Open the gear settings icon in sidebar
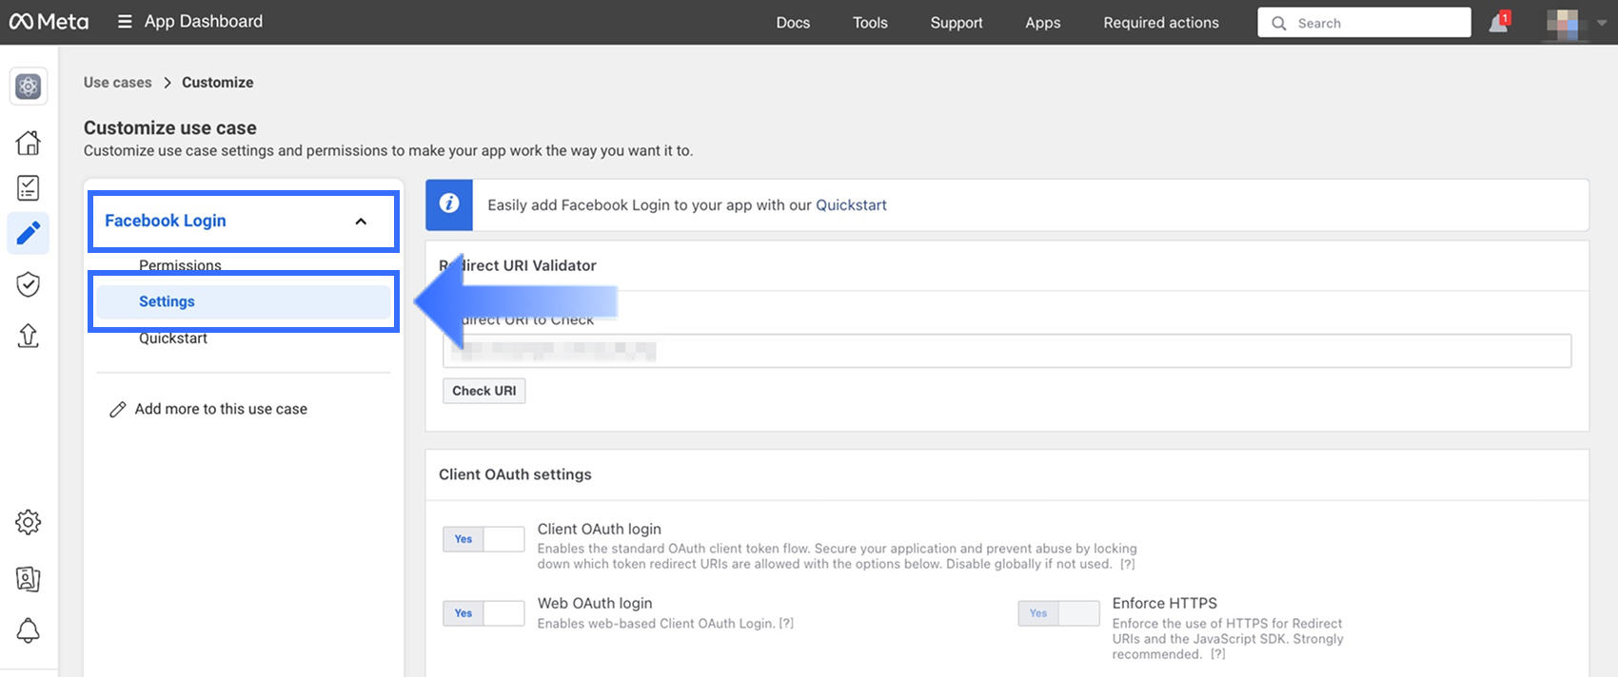Image resolution: width=1618 pixels, height=677 pixels. click(x=29, y=522)
